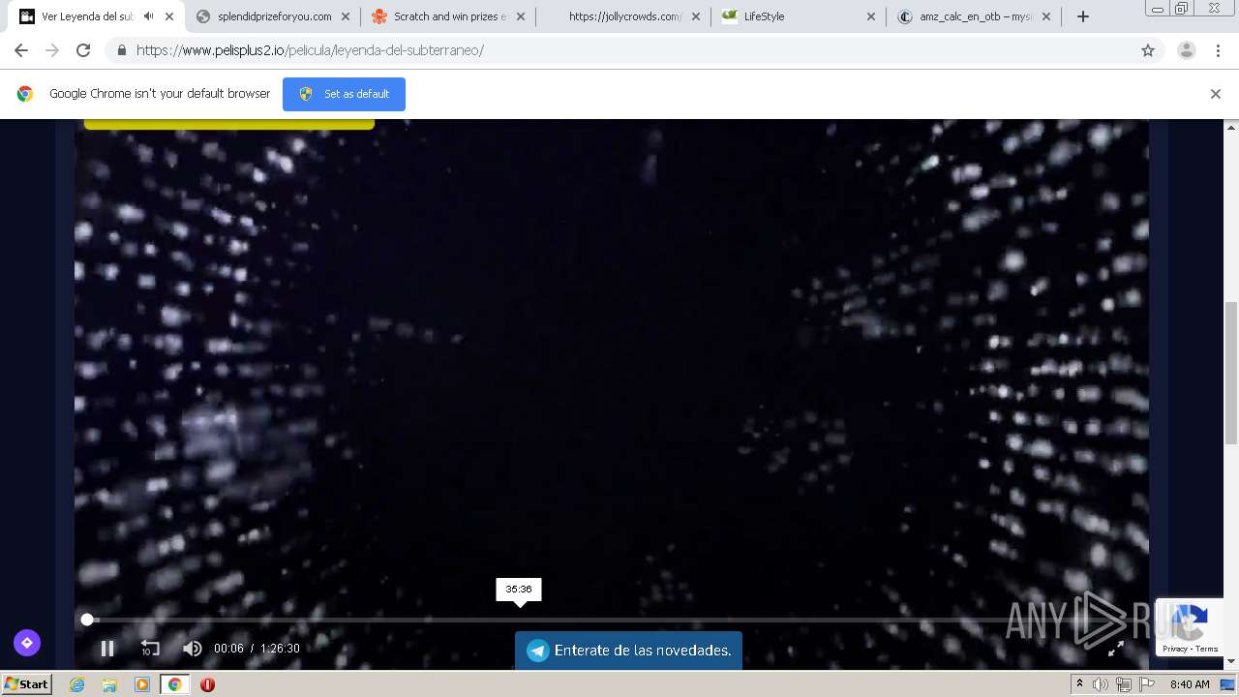Close the LifeStyle tab

point(871,16)
